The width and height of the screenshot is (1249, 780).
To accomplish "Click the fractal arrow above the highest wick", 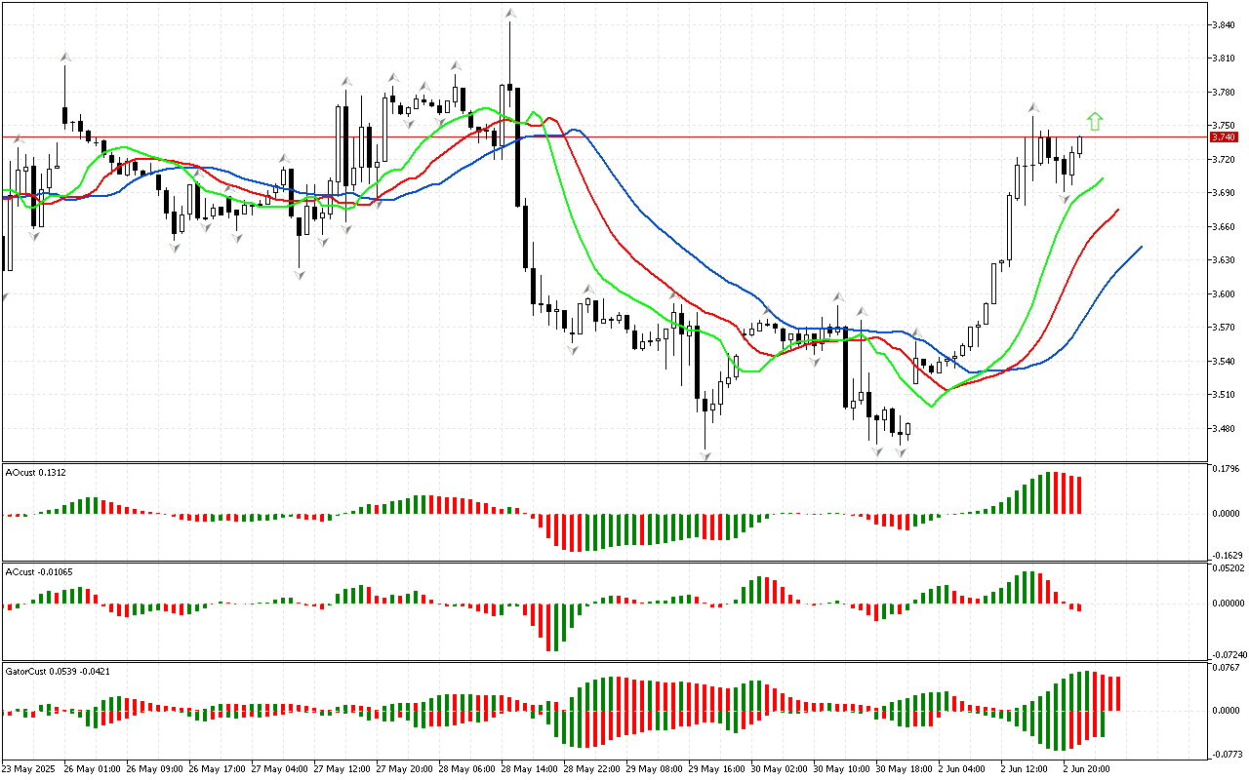I will click(x=509, y=13).
